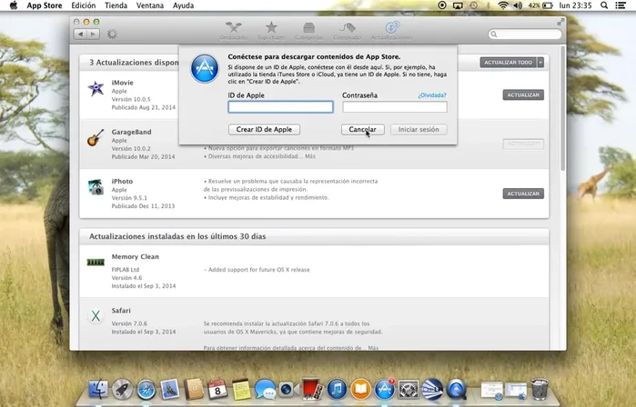Open the Ayuda menu
636x407 pixels.
click(x=183, y=5)
